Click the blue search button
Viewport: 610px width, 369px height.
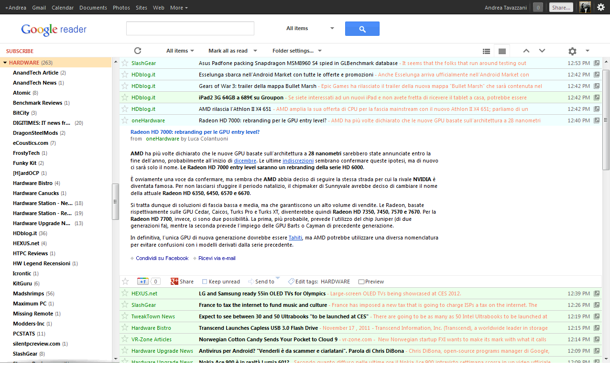[362, 29]
